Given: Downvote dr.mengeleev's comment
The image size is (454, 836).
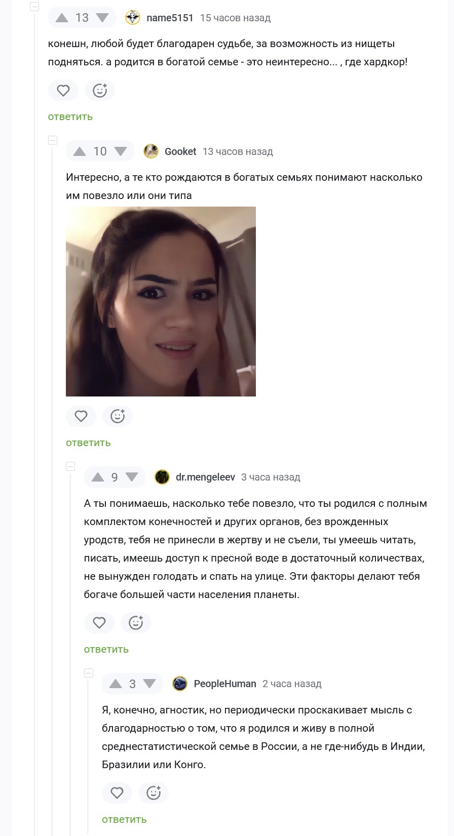Looking at the screenshot, I should click(132, 477).
